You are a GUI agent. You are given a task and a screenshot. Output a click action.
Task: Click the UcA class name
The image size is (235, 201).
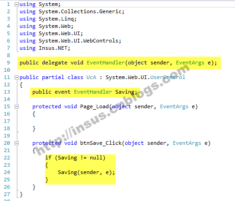tap(92, 77)
